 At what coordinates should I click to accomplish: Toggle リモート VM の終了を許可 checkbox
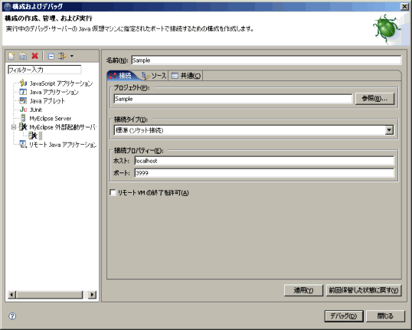point(113,193)
